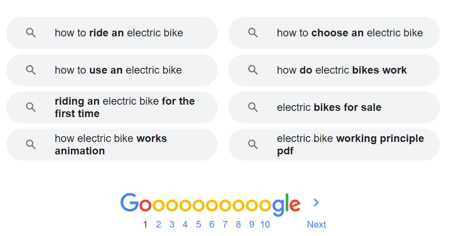
Task: Search "how to ride an electric bike" suggestion
Action: [119, 33]
